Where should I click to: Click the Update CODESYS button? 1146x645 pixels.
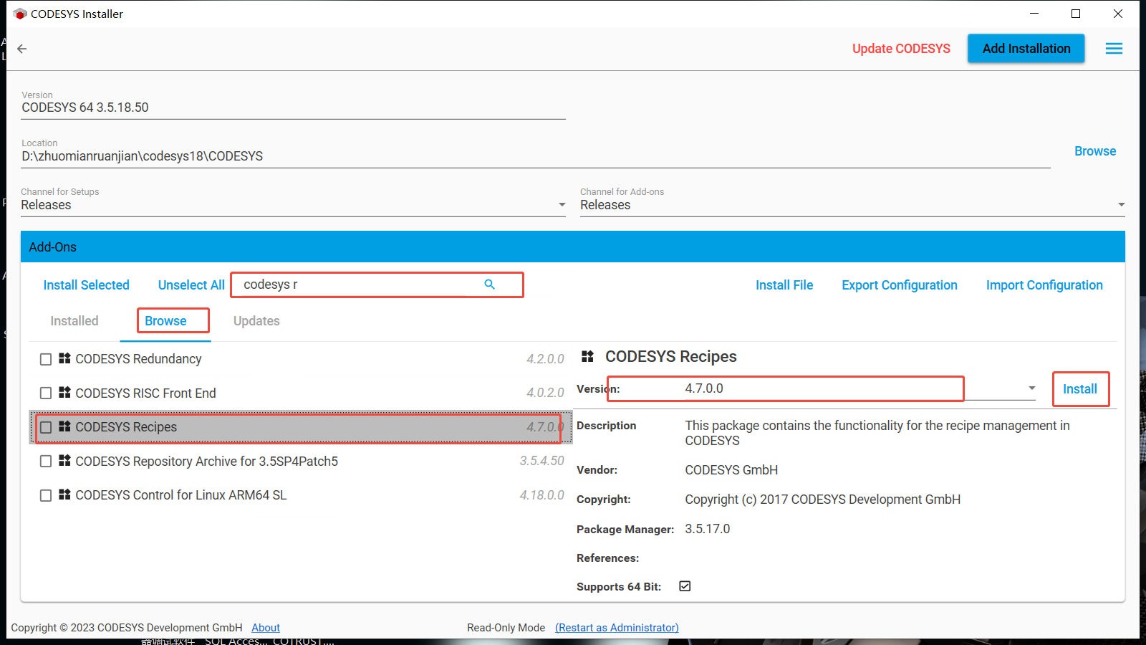[x=901, y=49]
